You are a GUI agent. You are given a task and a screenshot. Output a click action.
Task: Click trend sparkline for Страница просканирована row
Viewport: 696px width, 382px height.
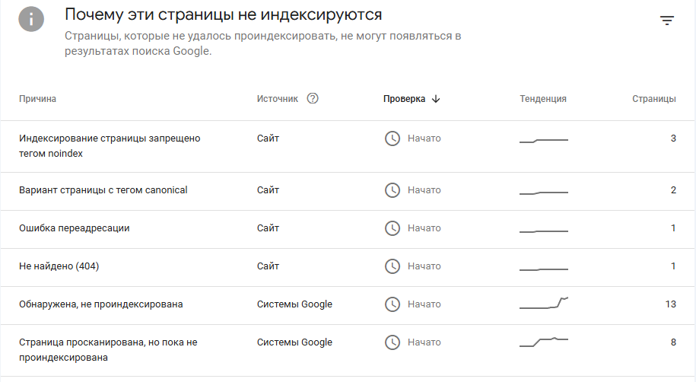[544, 342]
